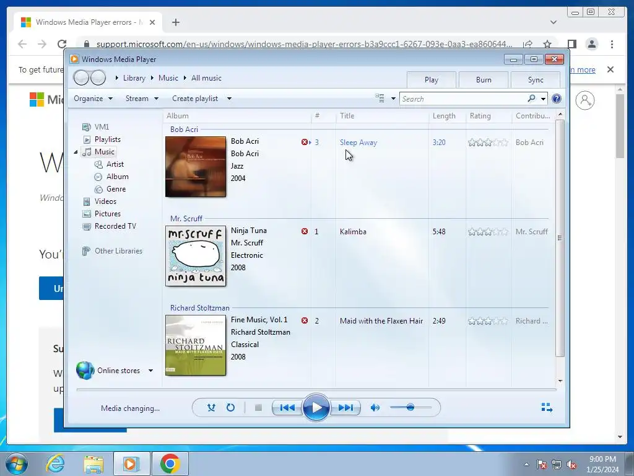634x476 pixels.
Task: Open Playlists in the navigation pane
Action: click(x=102, y=139)
